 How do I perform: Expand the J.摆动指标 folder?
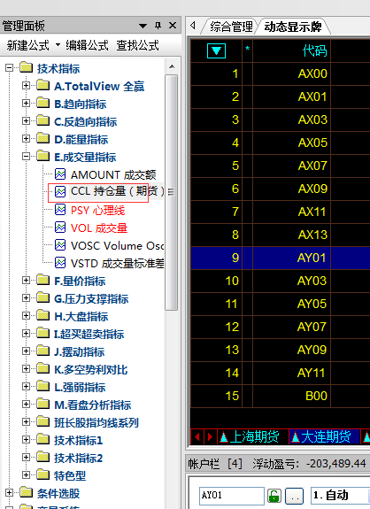[x=26, y=351]
